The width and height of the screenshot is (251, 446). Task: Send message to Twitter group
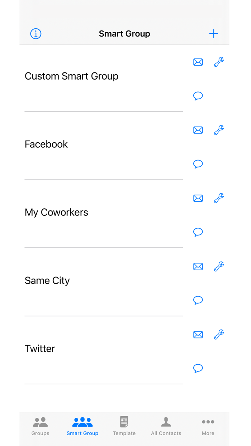pos(198,368)
